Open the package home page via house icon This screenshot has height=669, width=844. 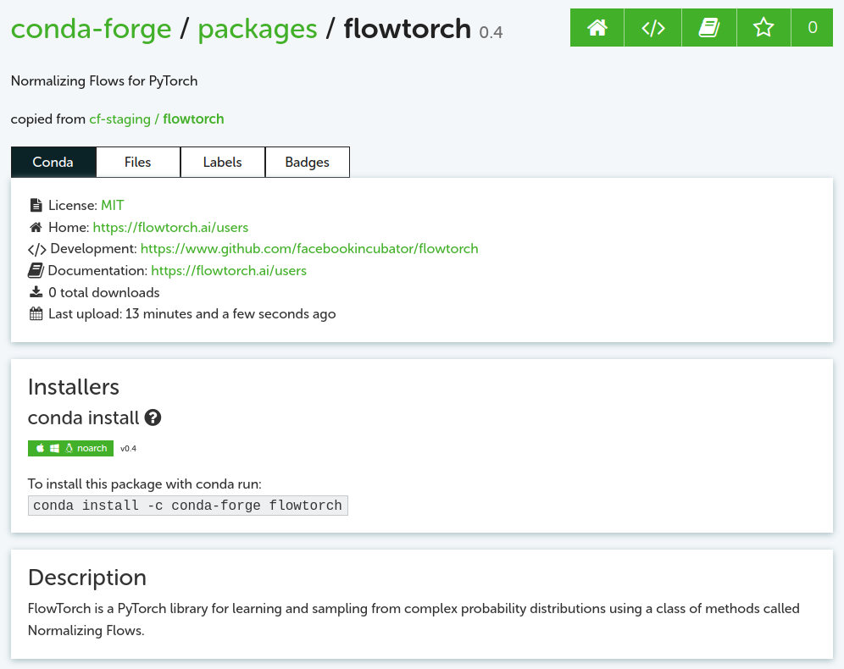tap(597, 27)
